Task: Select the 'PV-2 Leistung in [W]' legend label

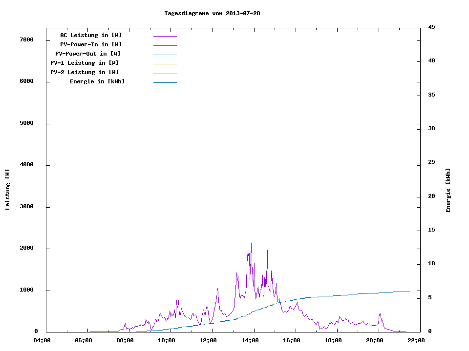Action: click(85, 72)
